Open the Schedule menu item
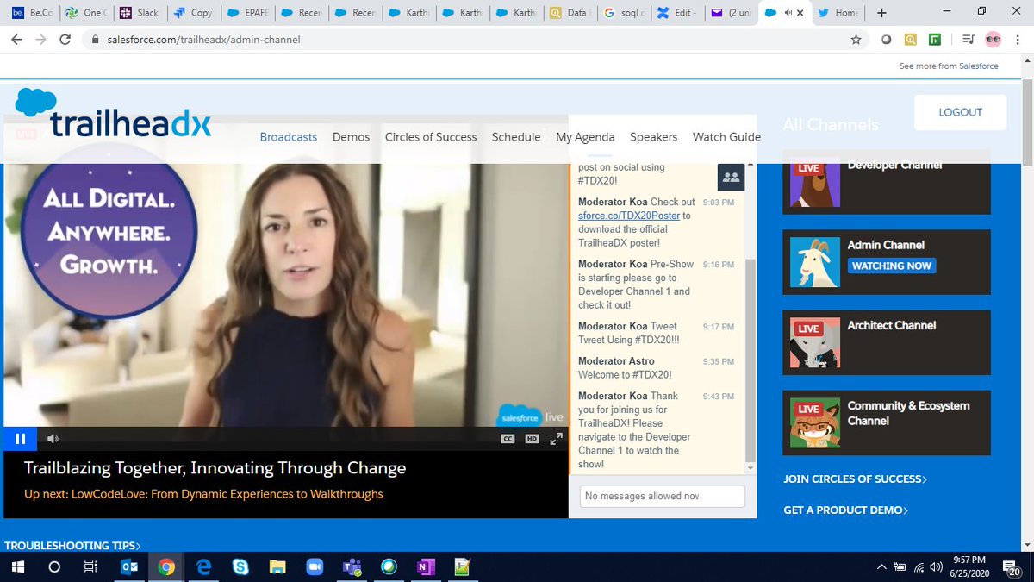 [516, 137]
